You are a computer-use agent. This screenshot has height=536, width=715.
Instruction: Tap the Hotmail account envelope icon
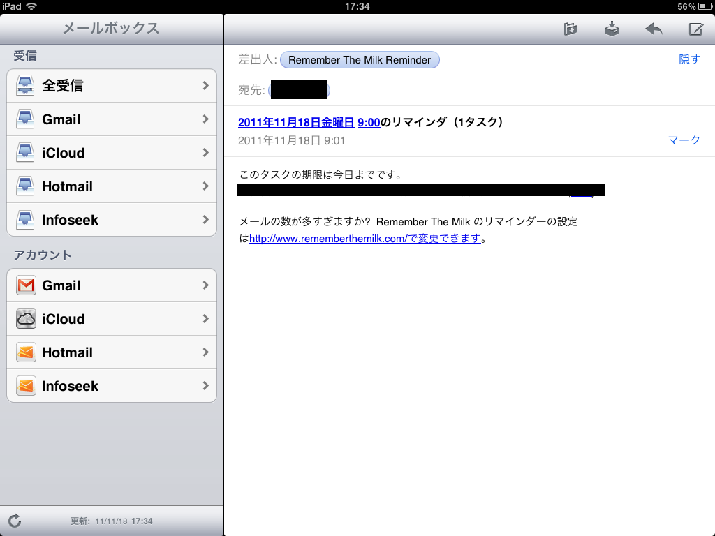[x=26, y=352]
